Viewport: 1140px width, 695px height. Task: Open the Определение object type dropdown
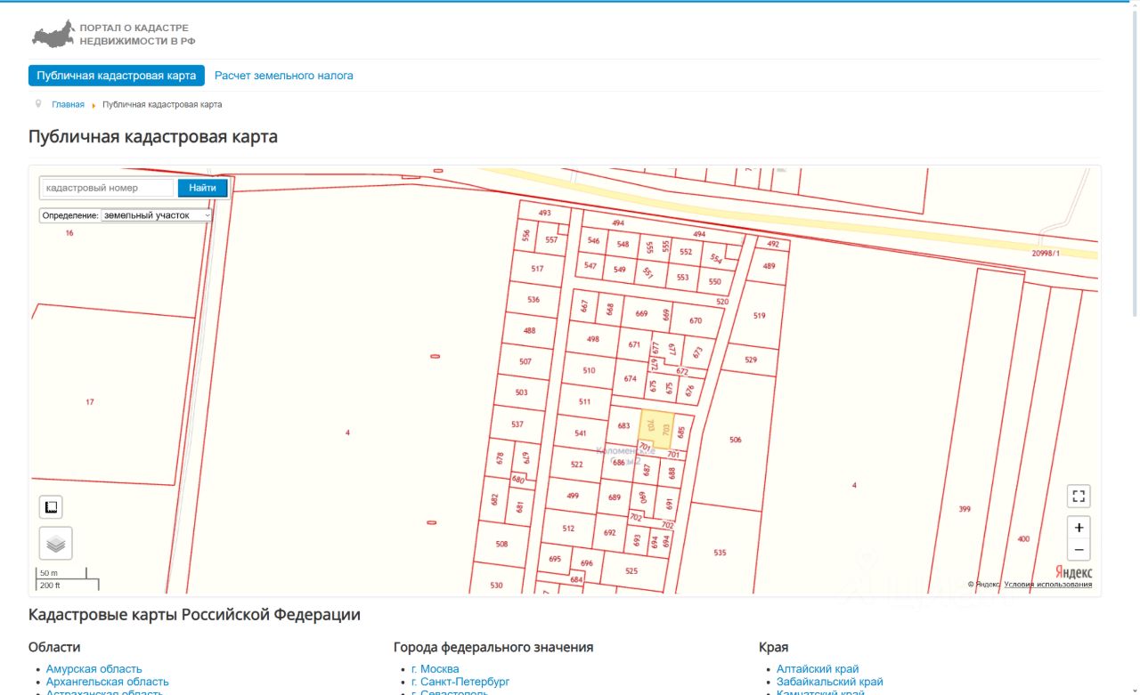tap(157, 215)
